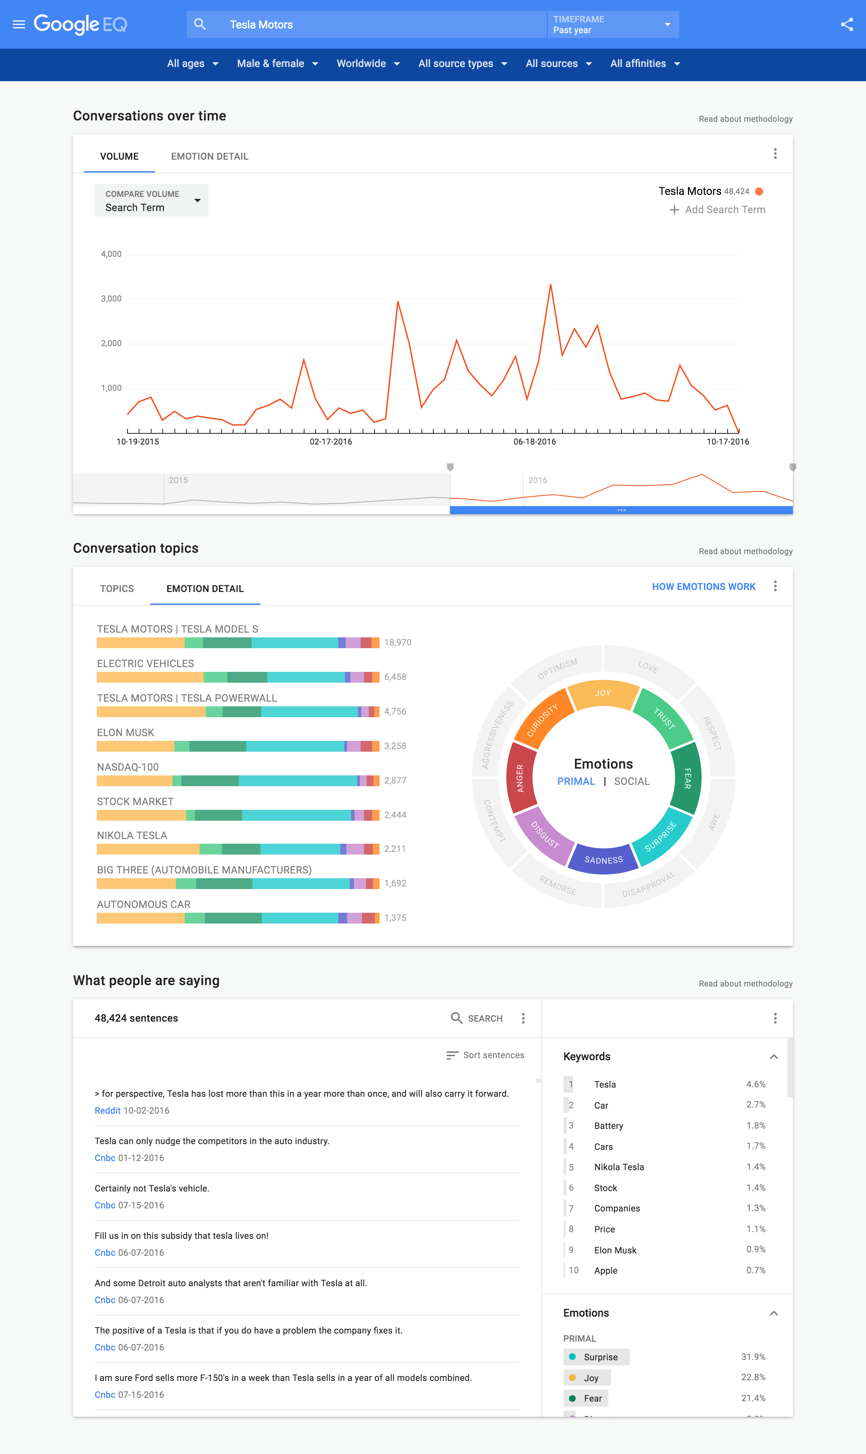Open the All source types filter
Viewport: 866px width, 1454px height.
(x=463, y=64)
